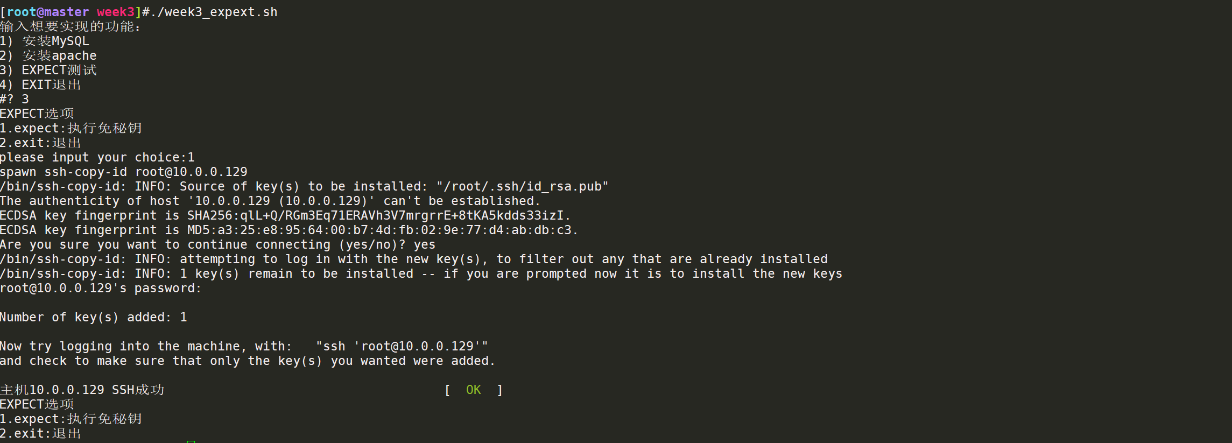Click the ./week3_expext.sh command text
The height and width of the screenshot is (443, 1232).
(213, 12)
